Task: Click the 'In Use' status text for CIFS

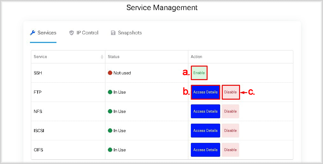Action: click(x=120, y=150)
